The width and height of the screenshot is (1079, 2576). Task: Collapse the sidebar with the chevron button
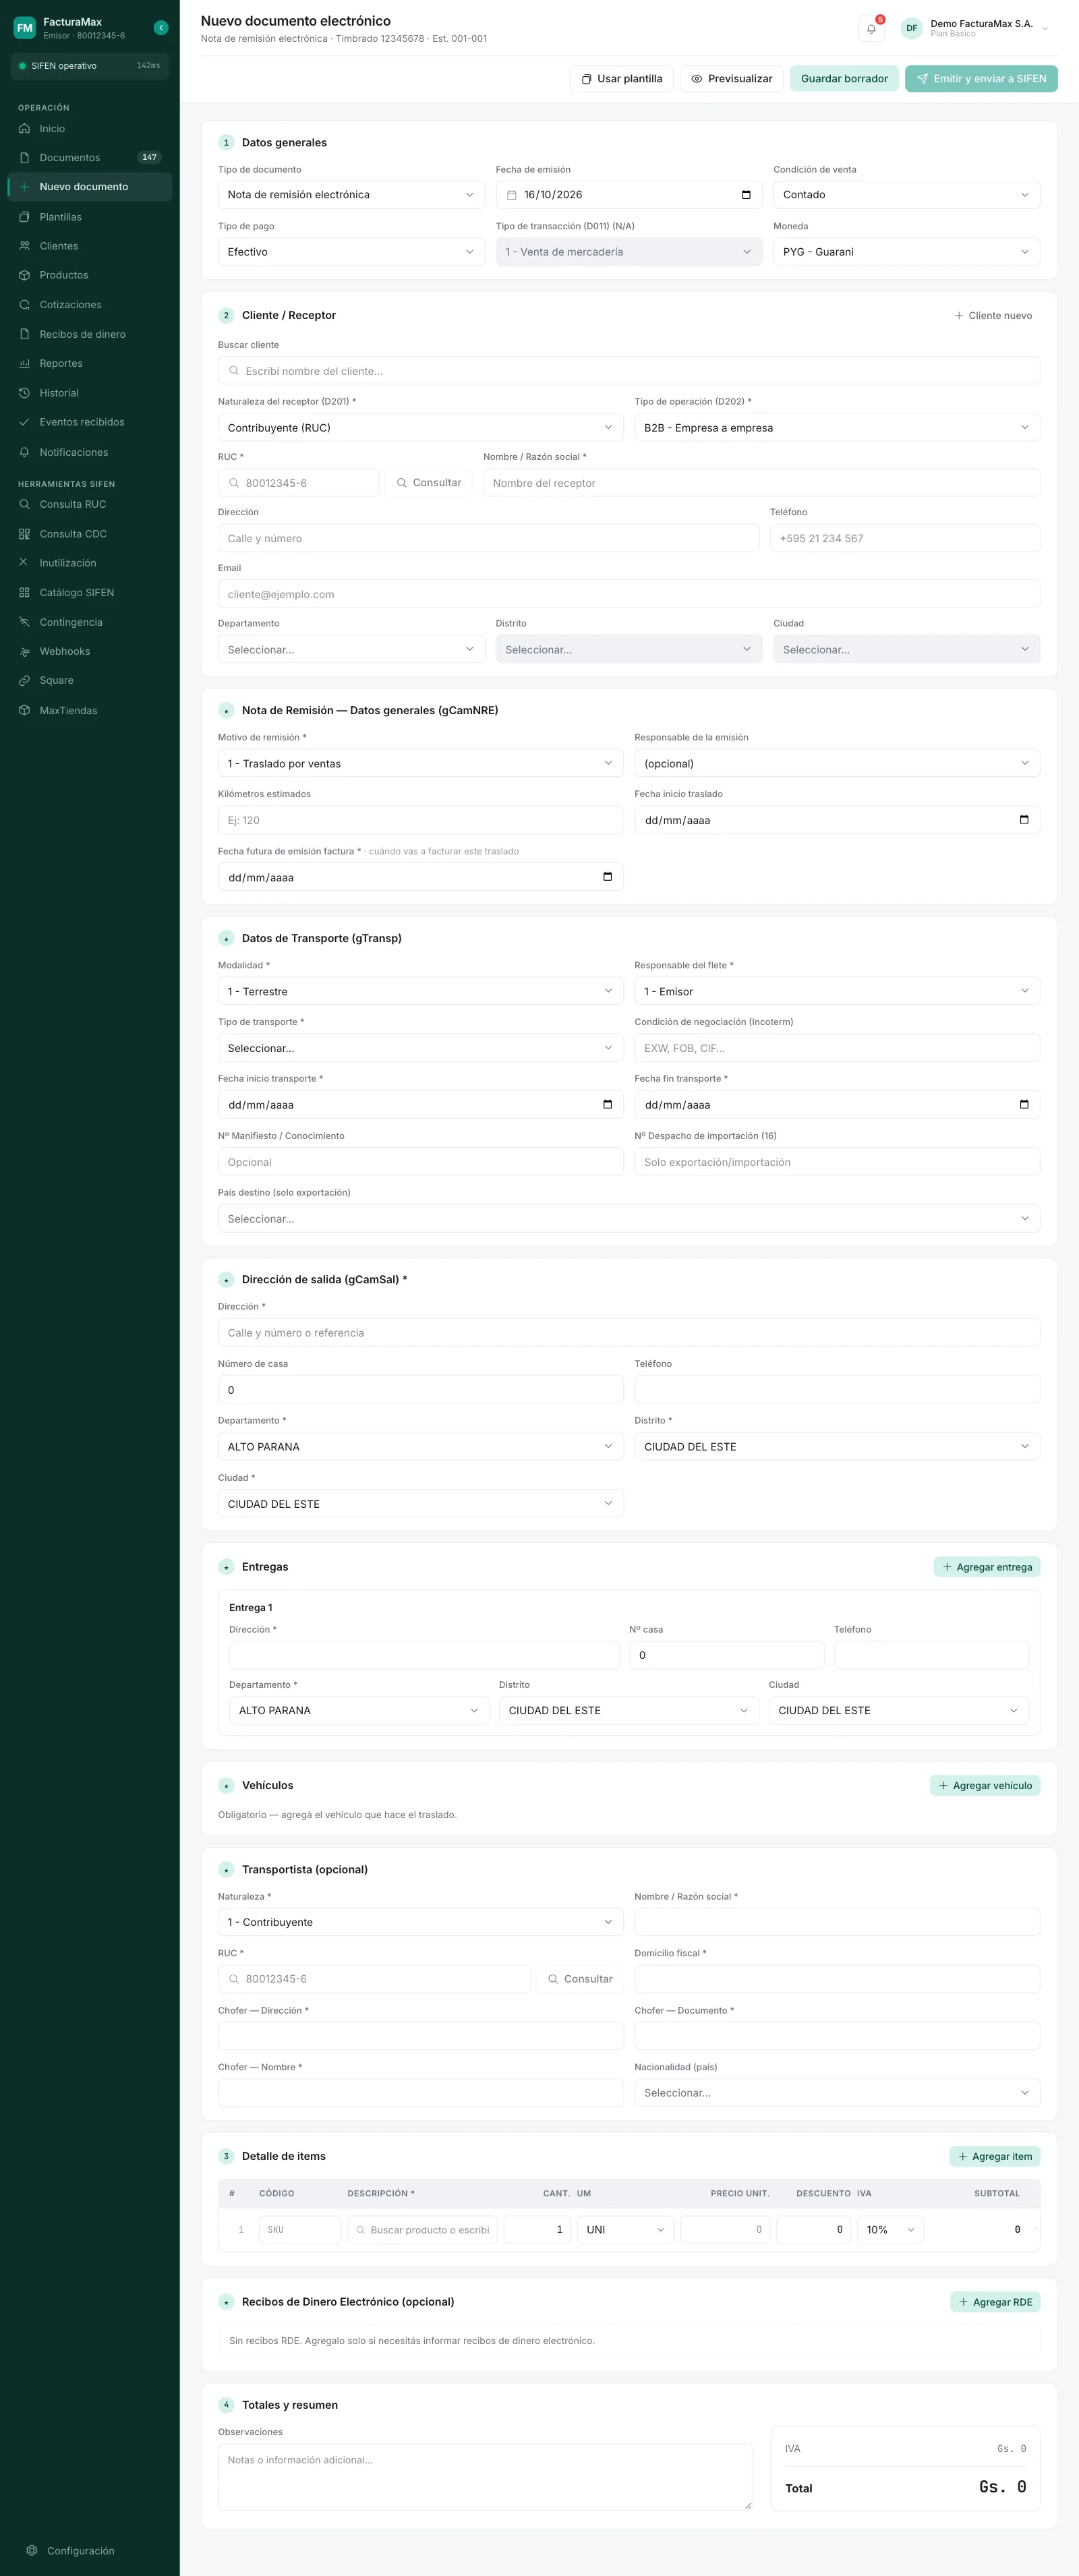click(161, 28)
